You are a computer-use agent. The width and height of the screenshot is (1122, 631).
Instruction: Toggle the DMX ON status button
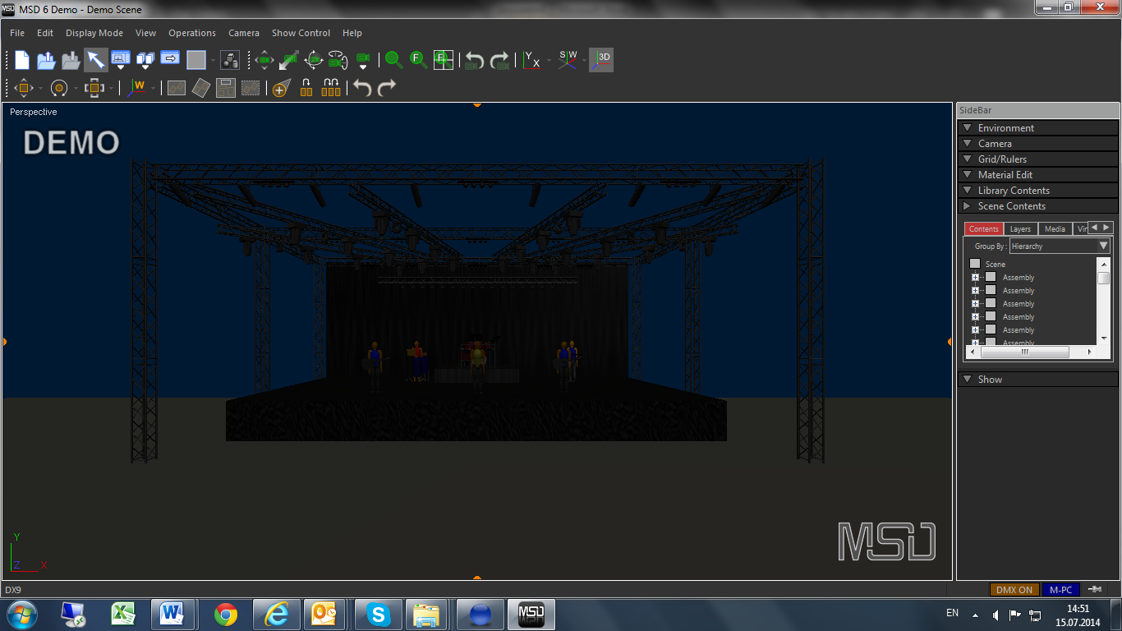(1014, 590)
